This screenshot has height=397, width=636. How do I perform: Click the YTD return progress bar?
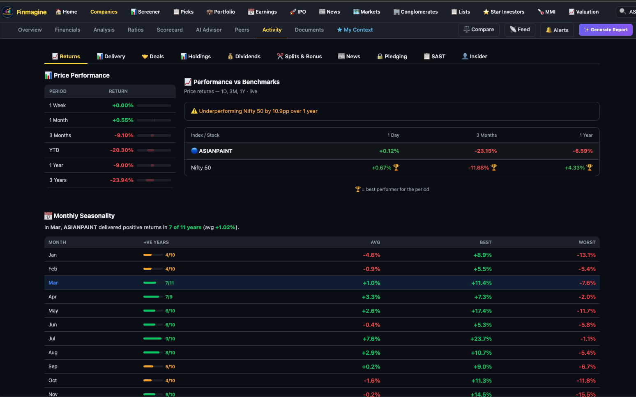pyautogui.click(x=154, y=150)
